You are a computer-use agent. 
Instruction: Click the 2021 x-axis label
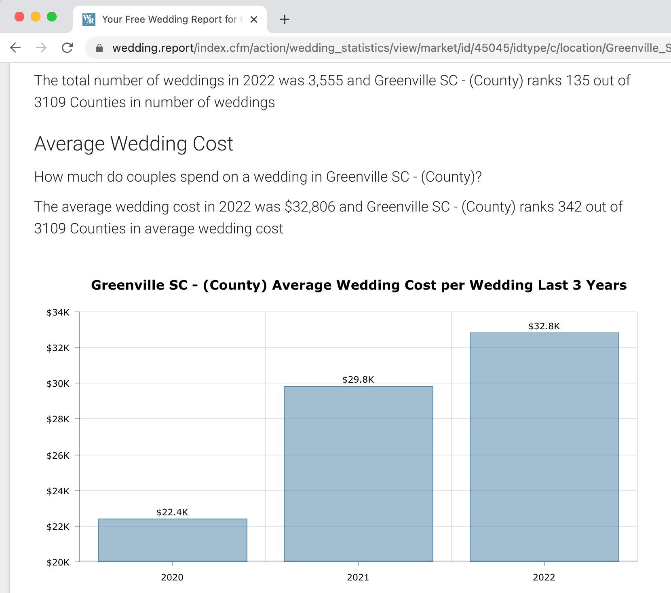tap(358, 577)
